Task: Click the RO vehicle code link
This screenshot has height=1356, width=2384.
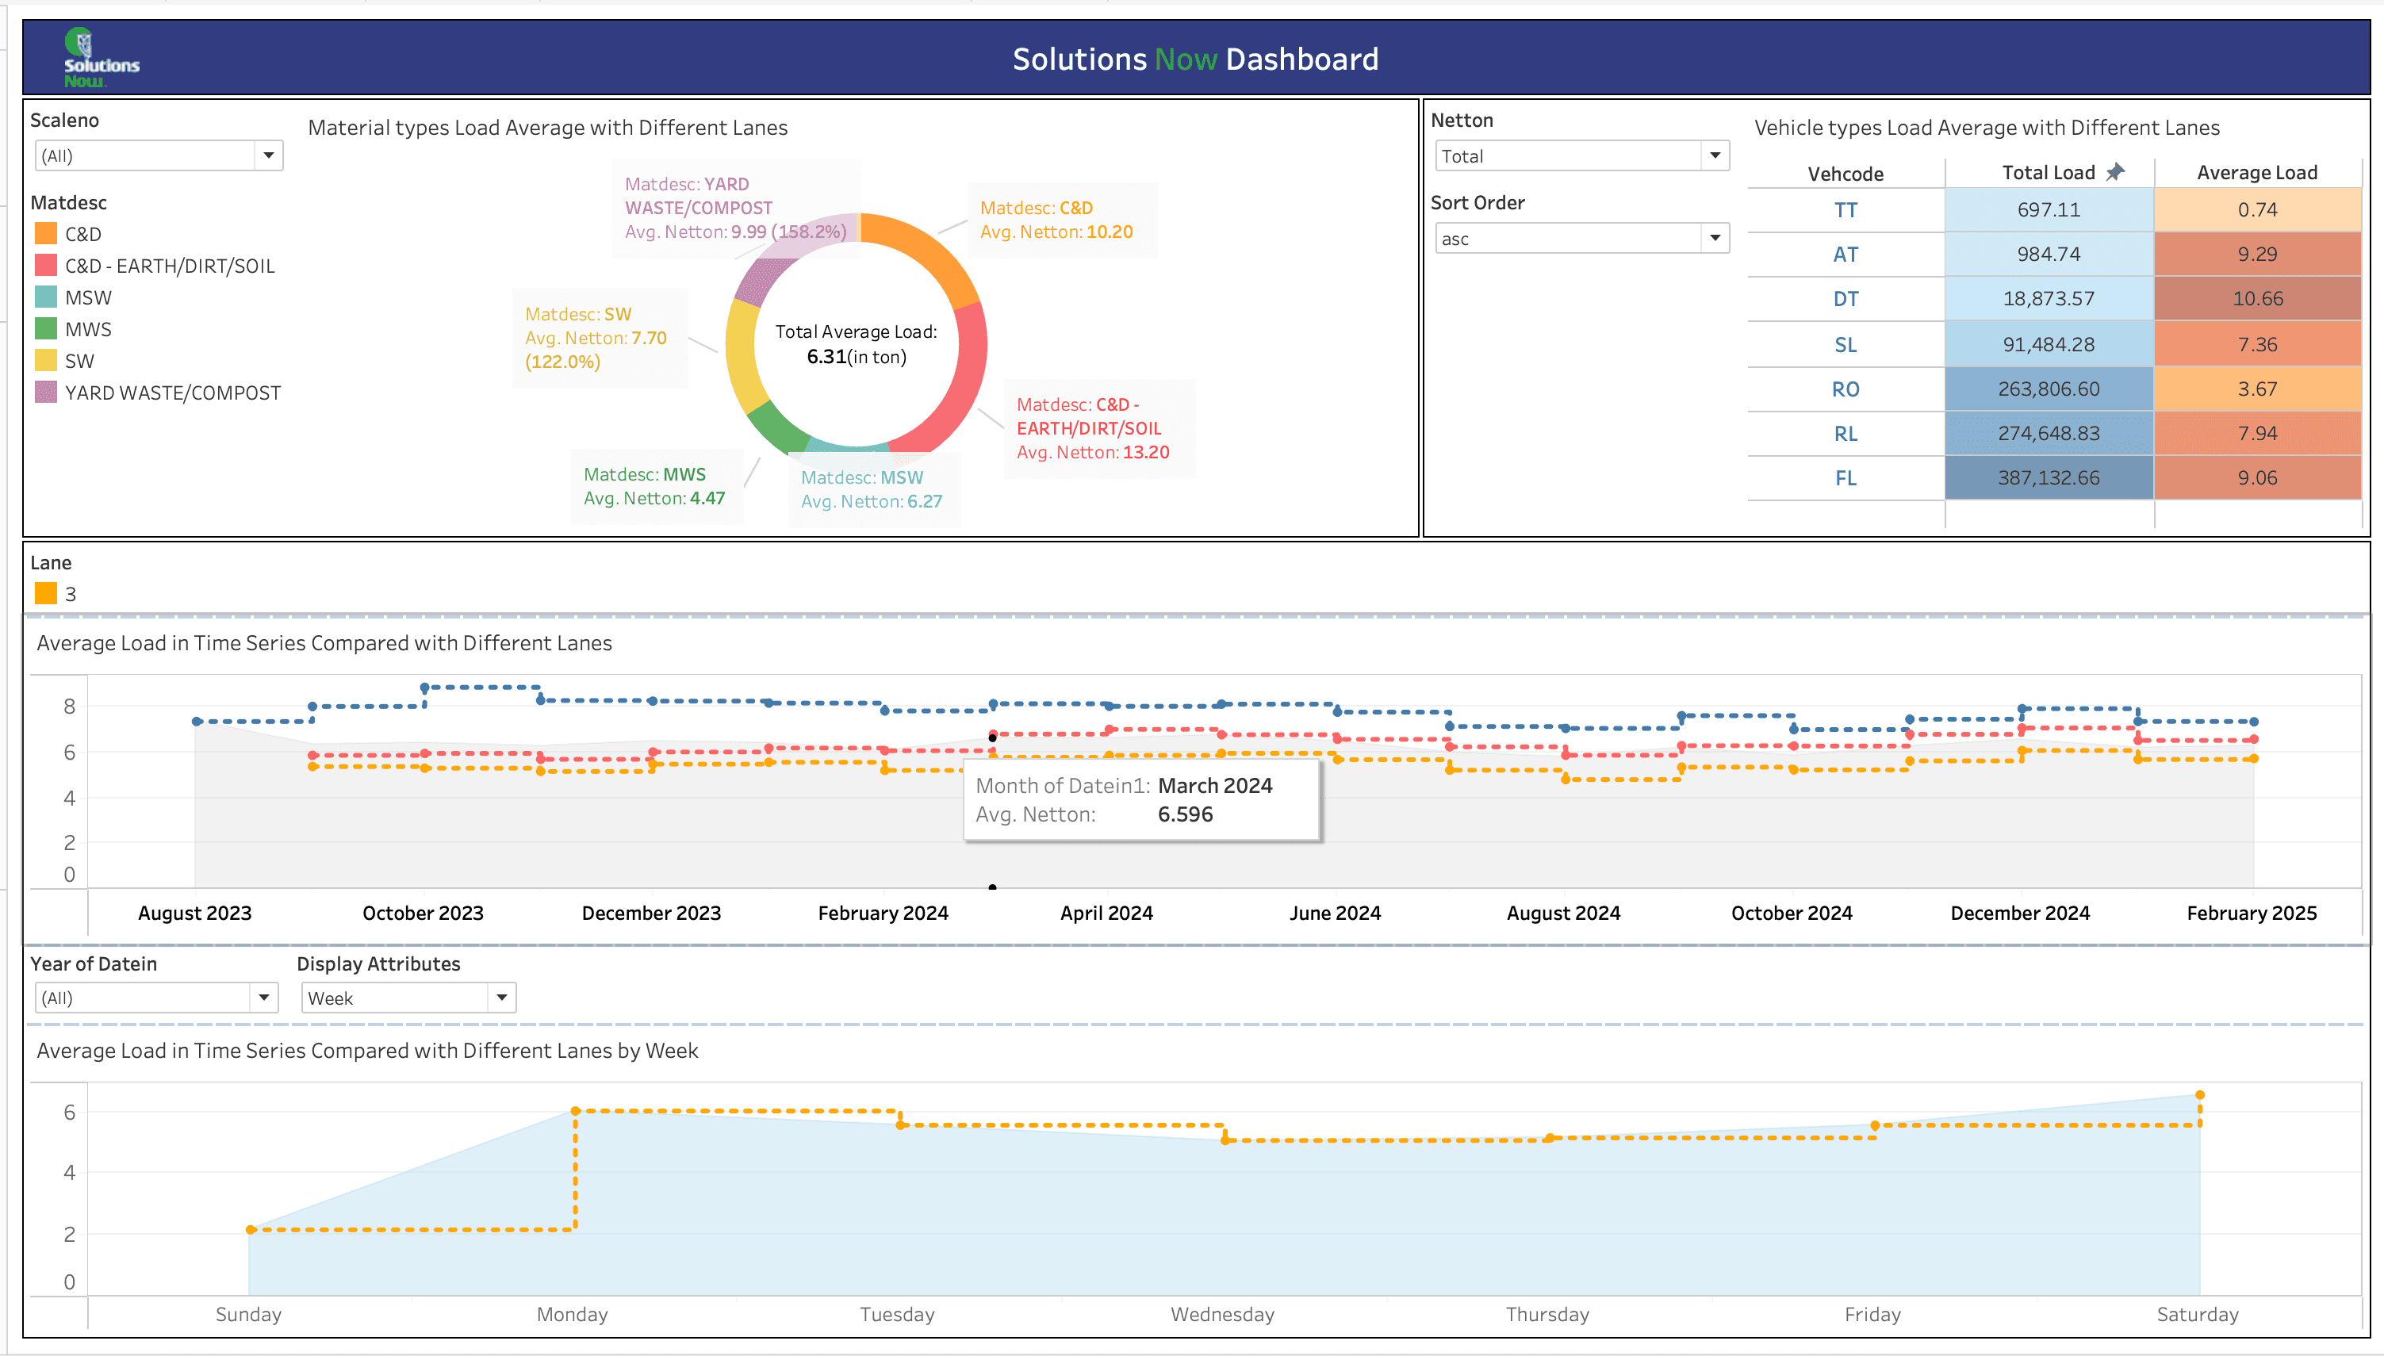Action: pyautogui.click(x=1845, y=389)
